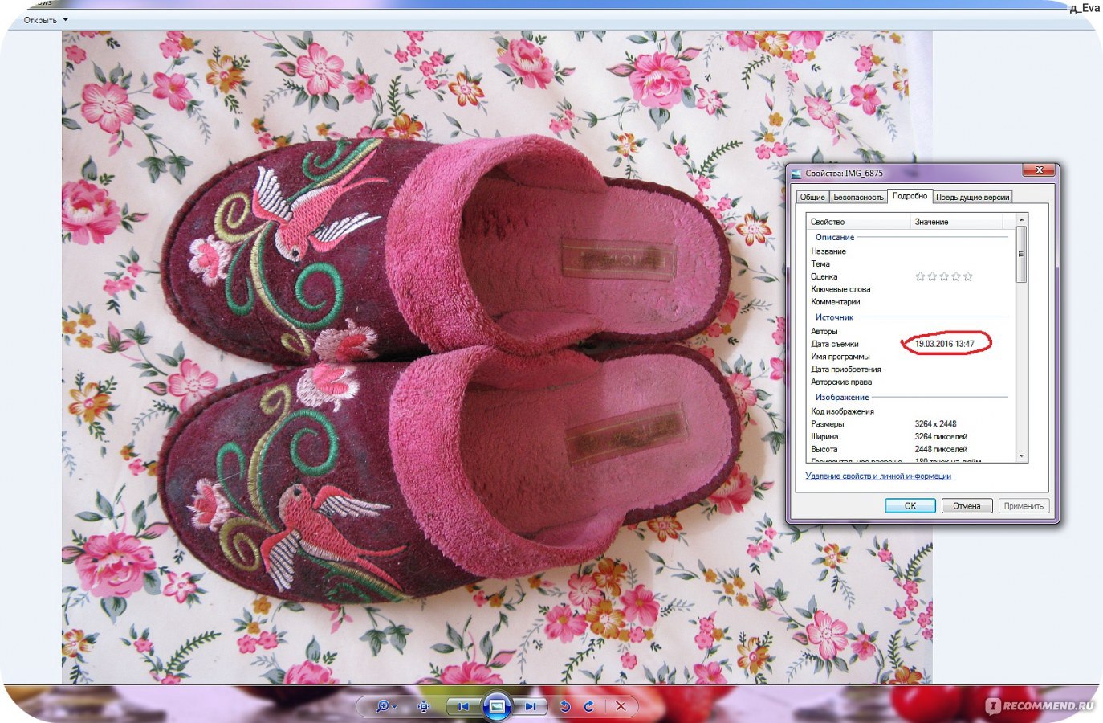Select the 'Ширина' property label

824,437
